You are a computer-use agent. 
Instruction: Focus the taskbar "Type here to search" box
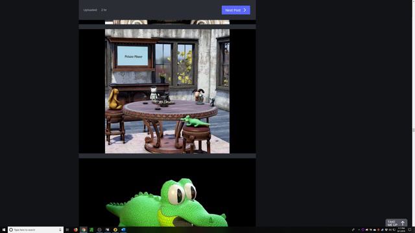pos(36,230)
